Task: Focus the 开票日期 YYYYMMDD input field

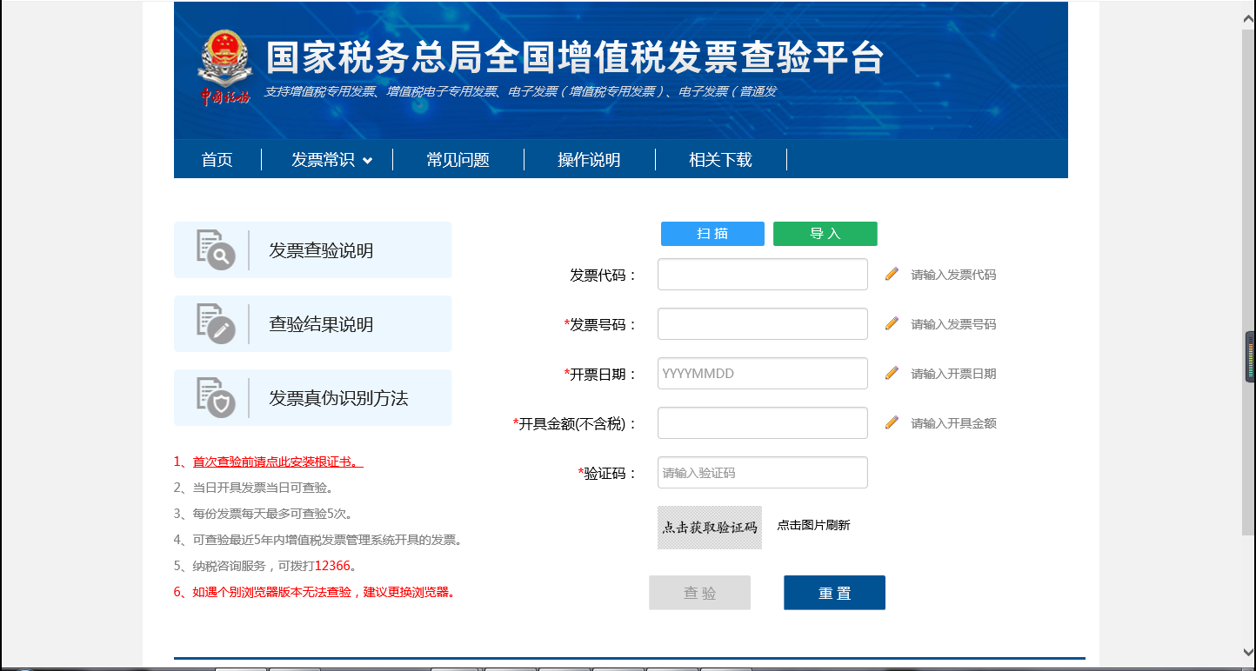Action: [x=763, y=373]
